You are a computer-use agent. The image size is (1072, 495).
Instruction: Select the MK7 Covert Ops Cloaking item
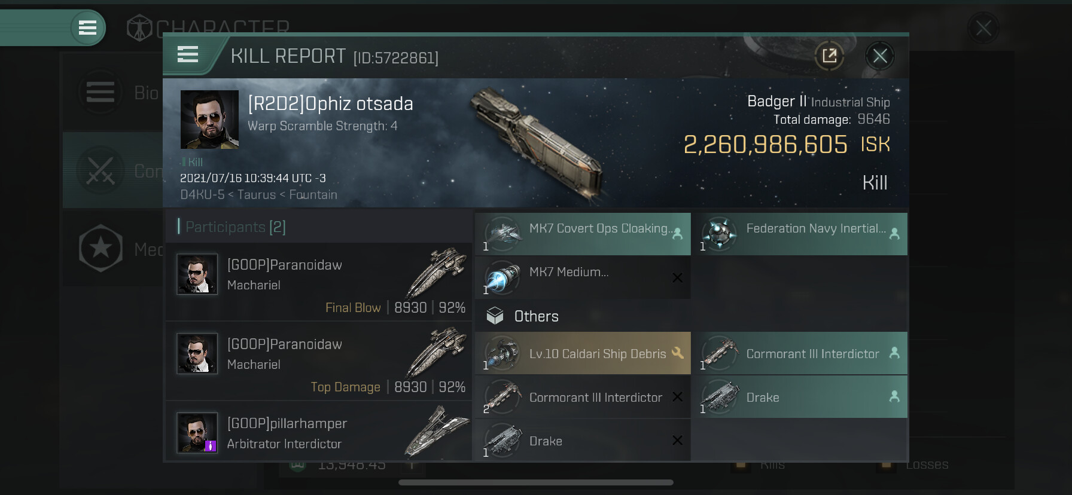click(583, 234)
